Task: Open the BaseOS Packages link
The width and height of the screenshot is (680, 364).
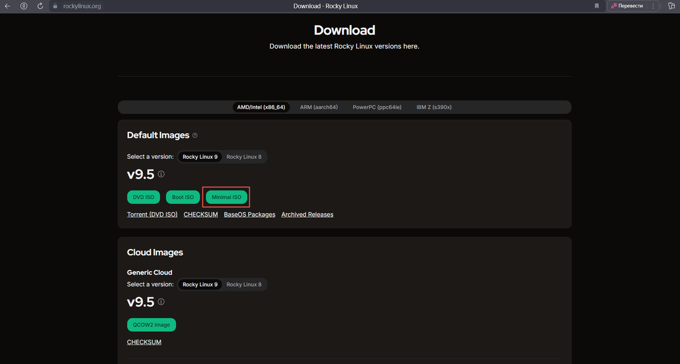Action: 249,214
